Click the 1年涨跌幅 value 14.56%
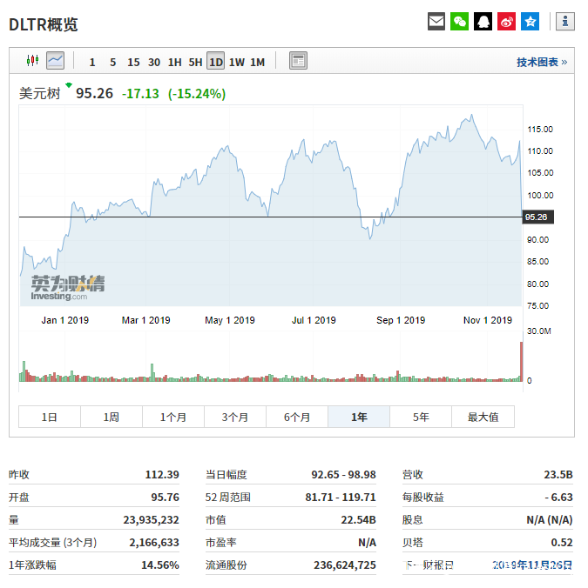The width and height of the screenshot is (588, 588). 160,565
